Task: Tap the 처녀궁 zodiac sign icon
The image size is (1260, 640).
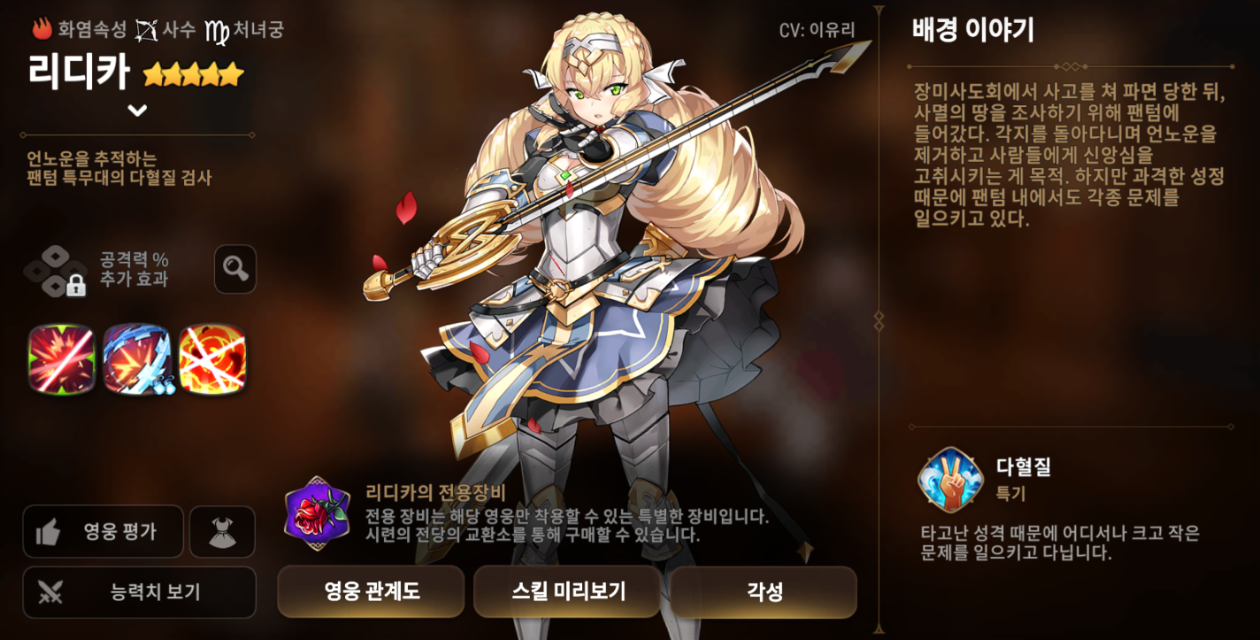Action: click(x=217, y=31)
